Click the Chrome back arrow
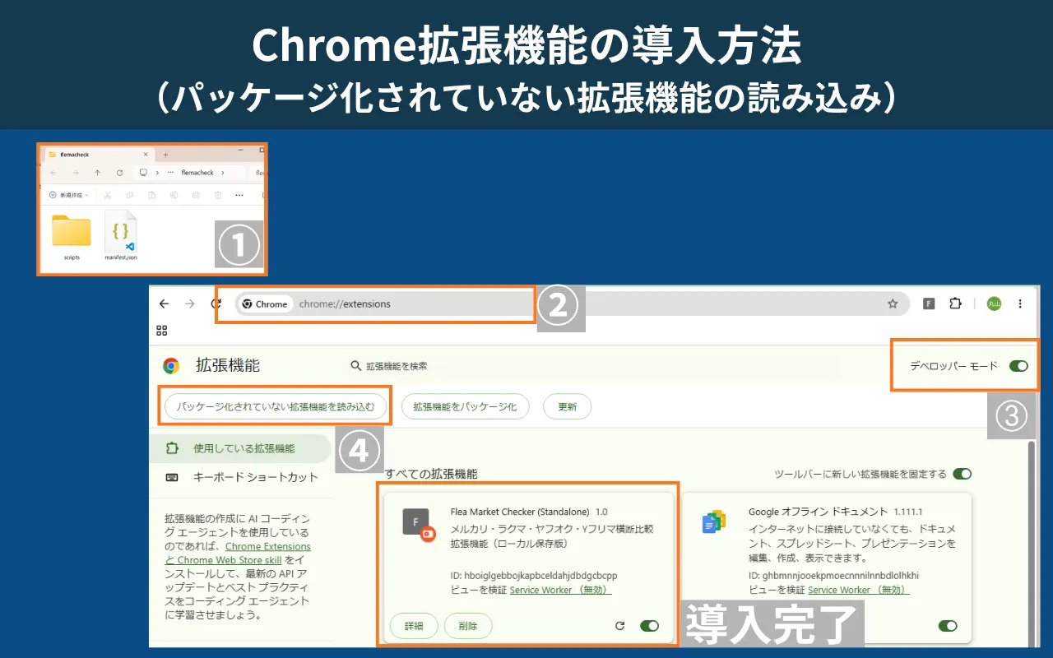This screenshot has height=658, width=1053. click(x=164, y=304)
